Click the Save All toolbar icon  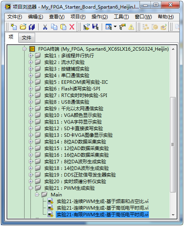tap(32, 27)
